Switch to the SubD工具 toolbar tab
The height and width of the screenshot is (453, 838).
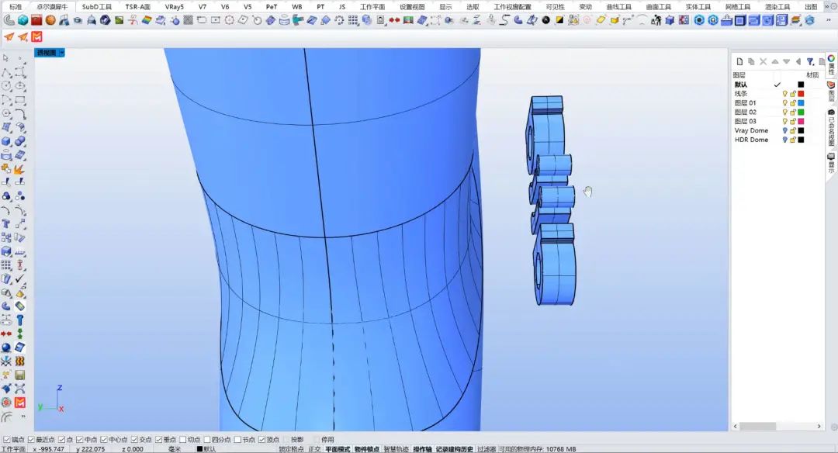point(97,6)
